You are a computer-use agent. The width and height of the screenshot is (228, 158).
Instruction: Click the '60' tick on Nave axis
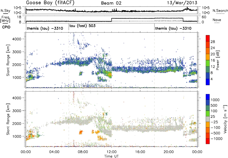coord(204,17)
